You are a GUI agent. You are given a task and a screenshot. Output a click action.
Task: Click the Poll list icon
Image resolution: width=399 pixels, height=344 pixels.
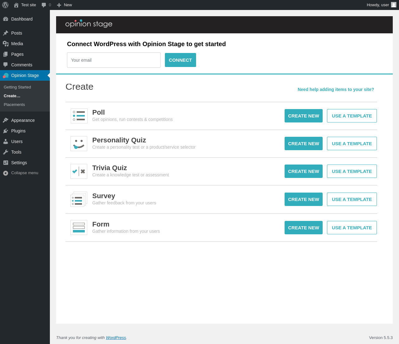point(79,116)
